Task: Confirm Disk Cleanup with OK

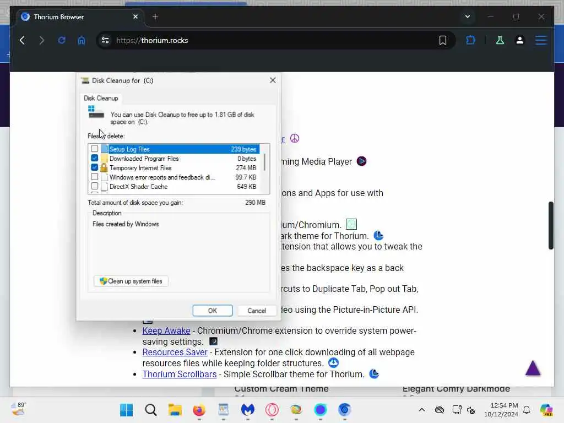Action: tap(213, 311)
